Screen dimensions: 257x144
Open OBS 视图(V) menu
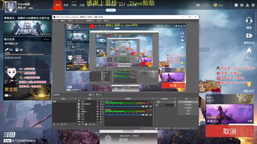point(70,21)
